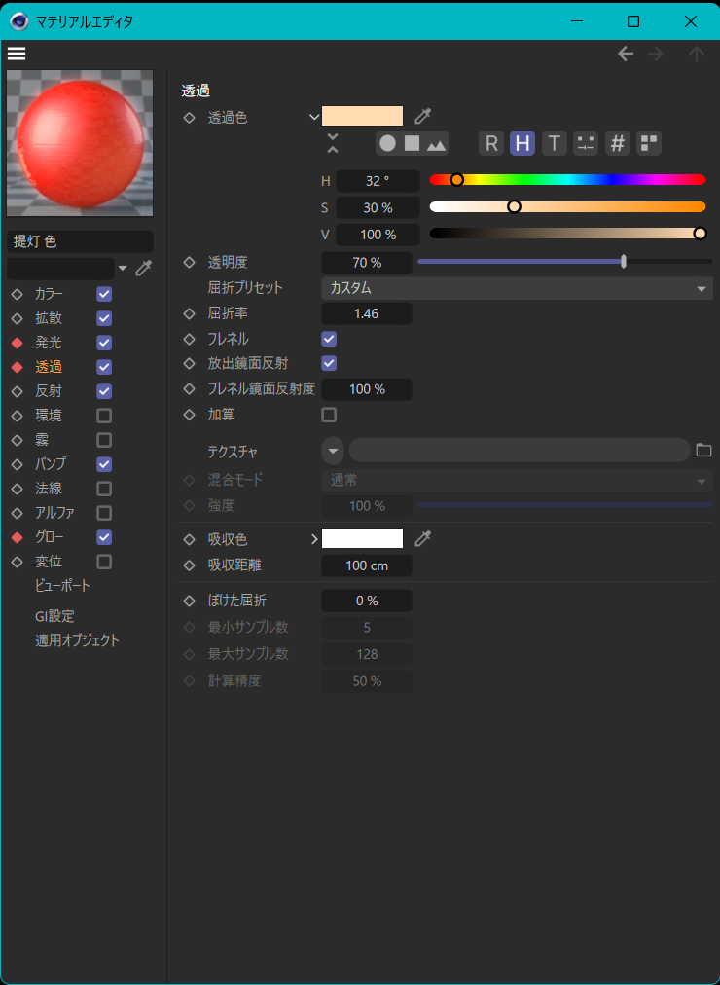Open the color mixer sliders icon
Image resolution: width=720 pixels, height=985 pixels.
(585, 144)
